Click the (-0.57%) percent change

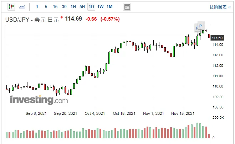(110, 19)
